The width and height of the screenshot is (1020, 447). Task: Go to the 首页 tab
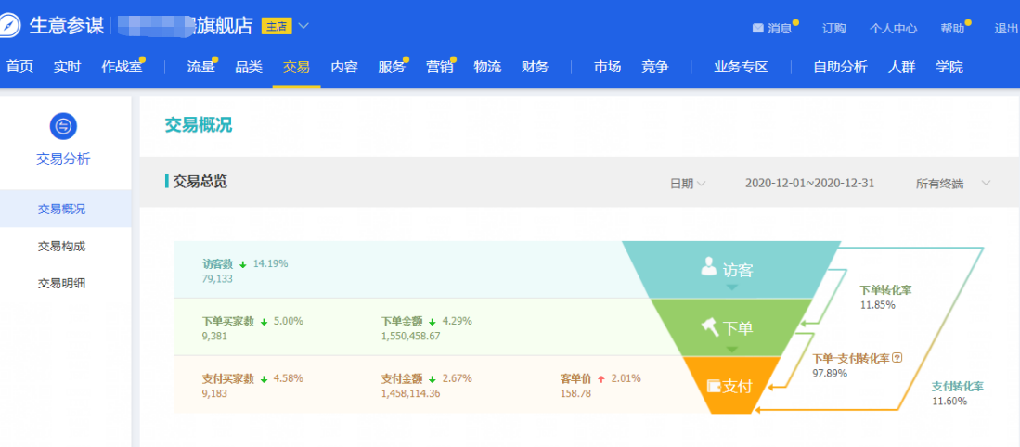click(19, 66)
